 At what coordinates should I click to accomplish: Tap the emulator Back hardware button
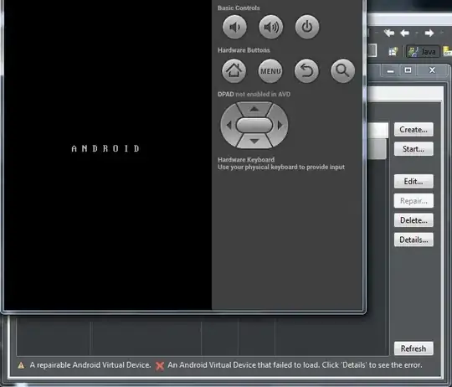pos(306,70)
